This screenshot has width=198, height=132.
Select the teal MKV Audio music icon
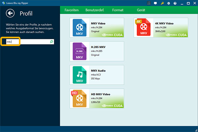(80, 75)
